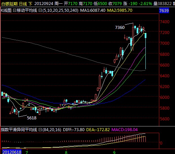This screenshot has width=175, height=154.
Task: Click the 6400 price axis label
Action: 165,76
